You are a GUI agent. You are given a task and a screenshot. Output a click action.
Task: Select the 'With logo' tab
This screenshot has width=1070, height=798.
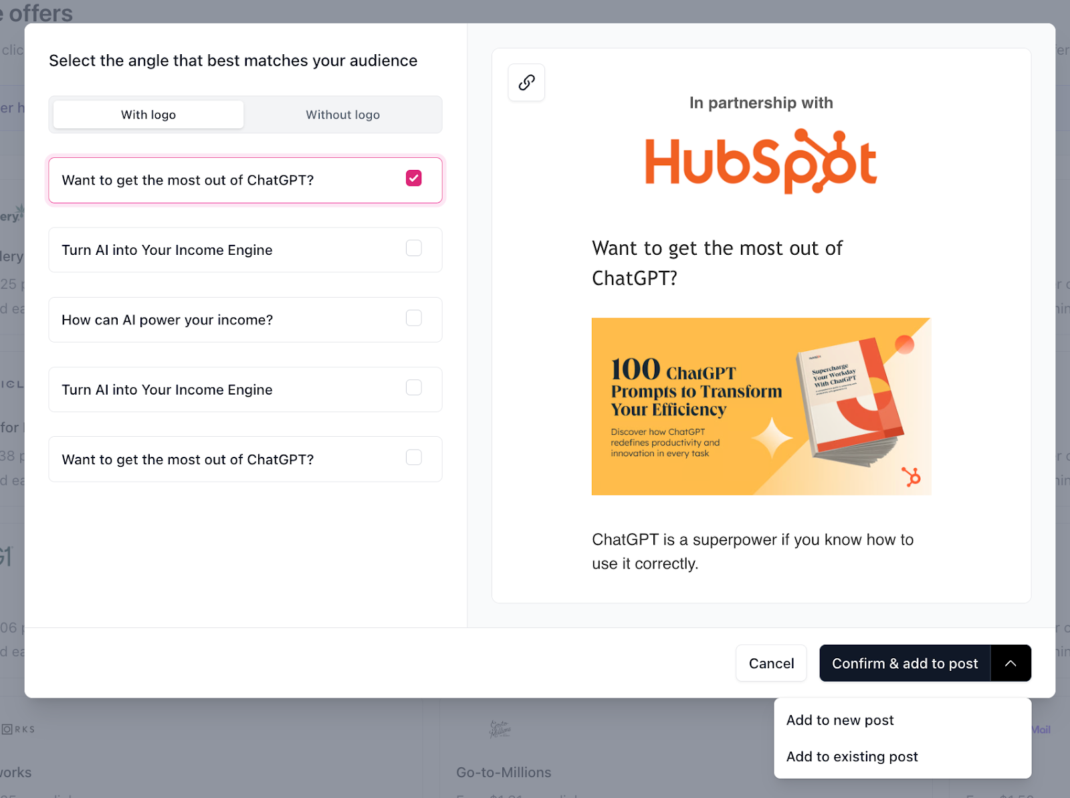148,114
